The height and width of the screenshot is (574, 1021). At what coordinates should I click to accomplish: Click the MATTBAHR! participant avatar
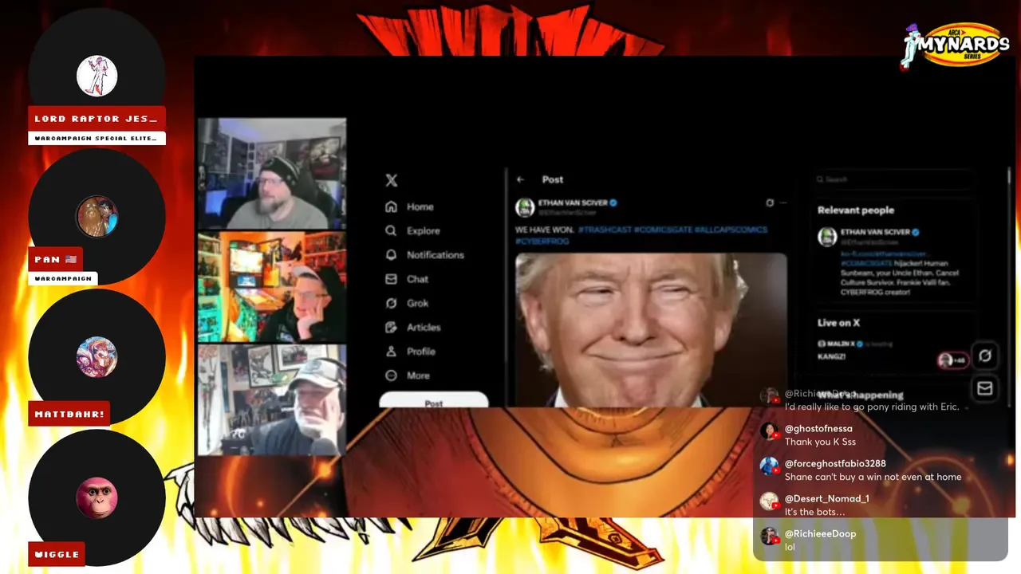(x=97, y=357)
